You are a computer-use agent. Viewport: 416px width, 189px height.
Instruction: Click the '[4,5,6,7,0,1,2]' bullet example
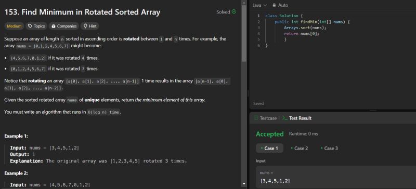click(x=28, y=58)
